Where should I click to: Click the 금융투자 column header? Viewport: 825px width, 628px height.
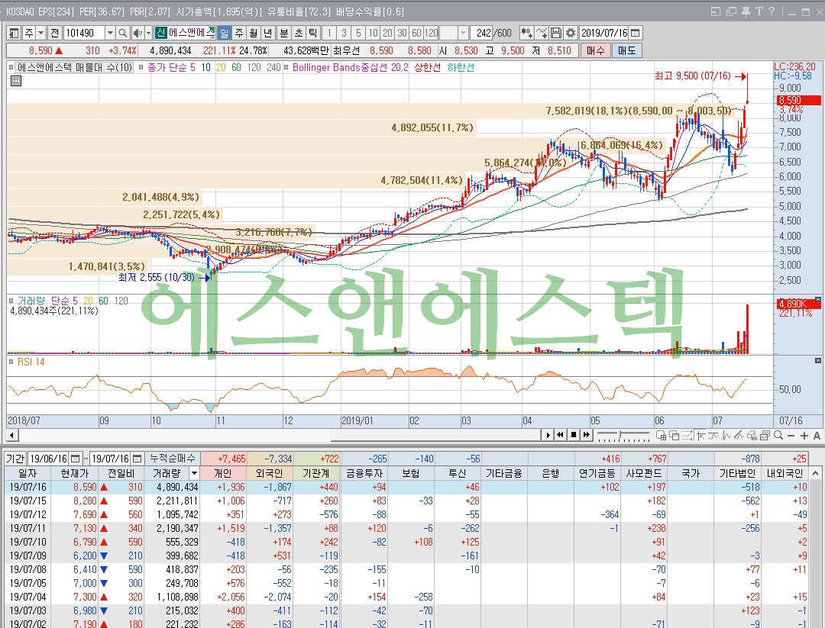(364, 474)
